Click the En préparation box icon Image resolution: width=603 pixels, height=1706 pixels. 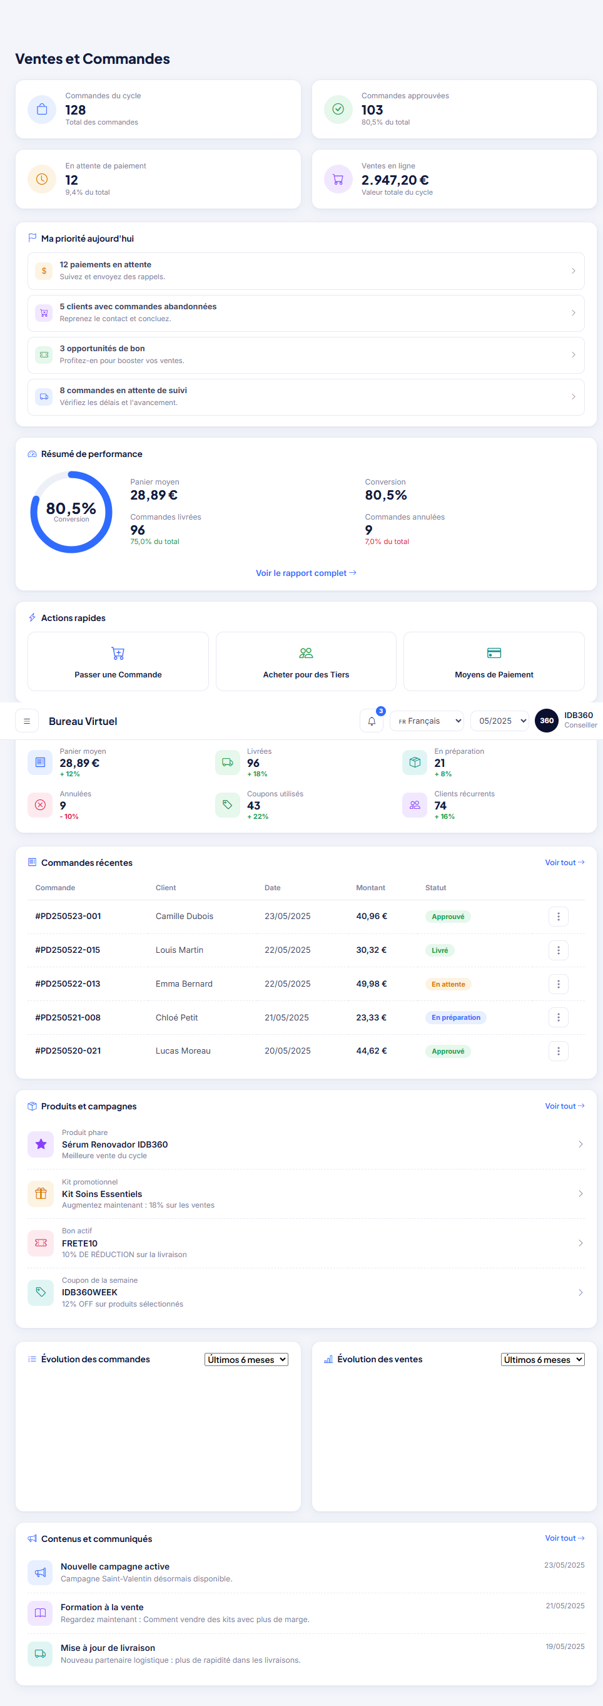(415, 763)
